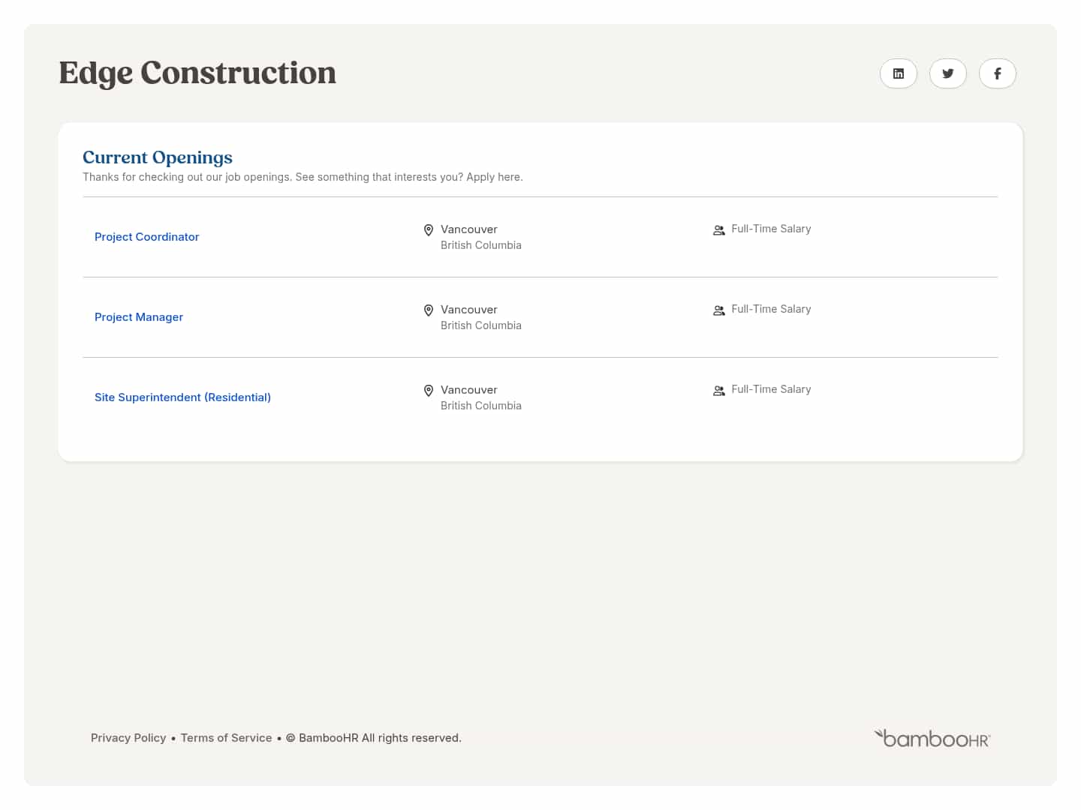This screenshot has height=810, width=1081.
Task: Open the Project Coordinator job posting
Action: pos(147,237)
